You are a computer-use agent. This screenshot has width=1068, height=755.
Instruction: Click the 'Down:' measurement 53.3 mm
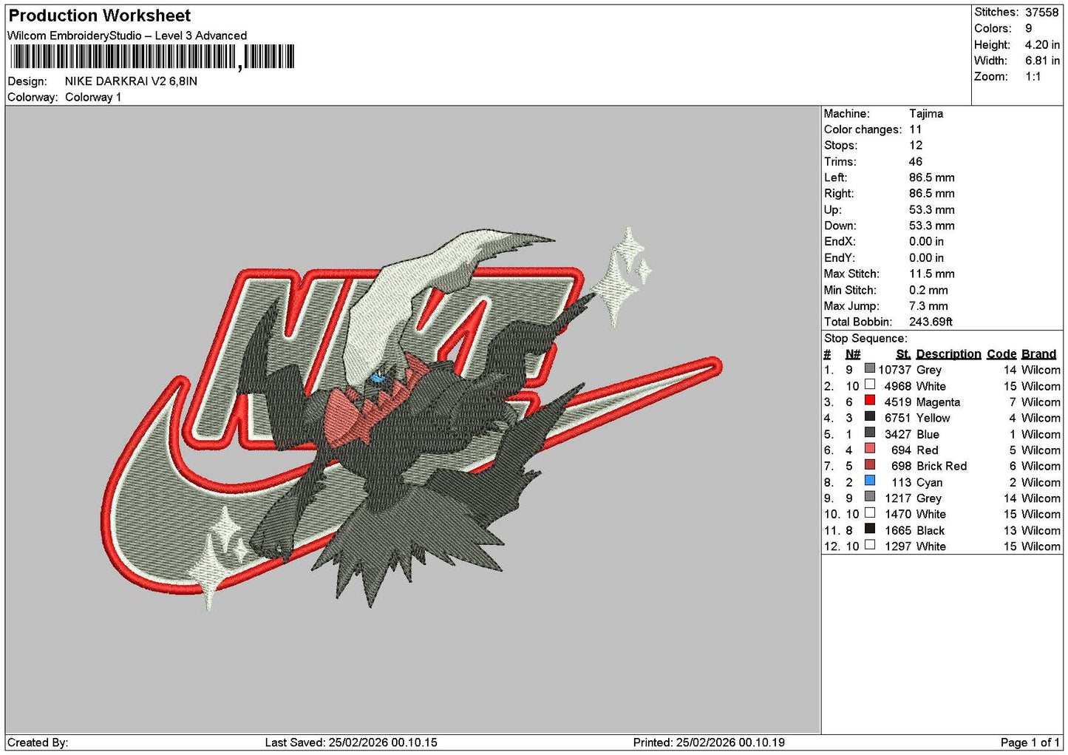[932, 226]
